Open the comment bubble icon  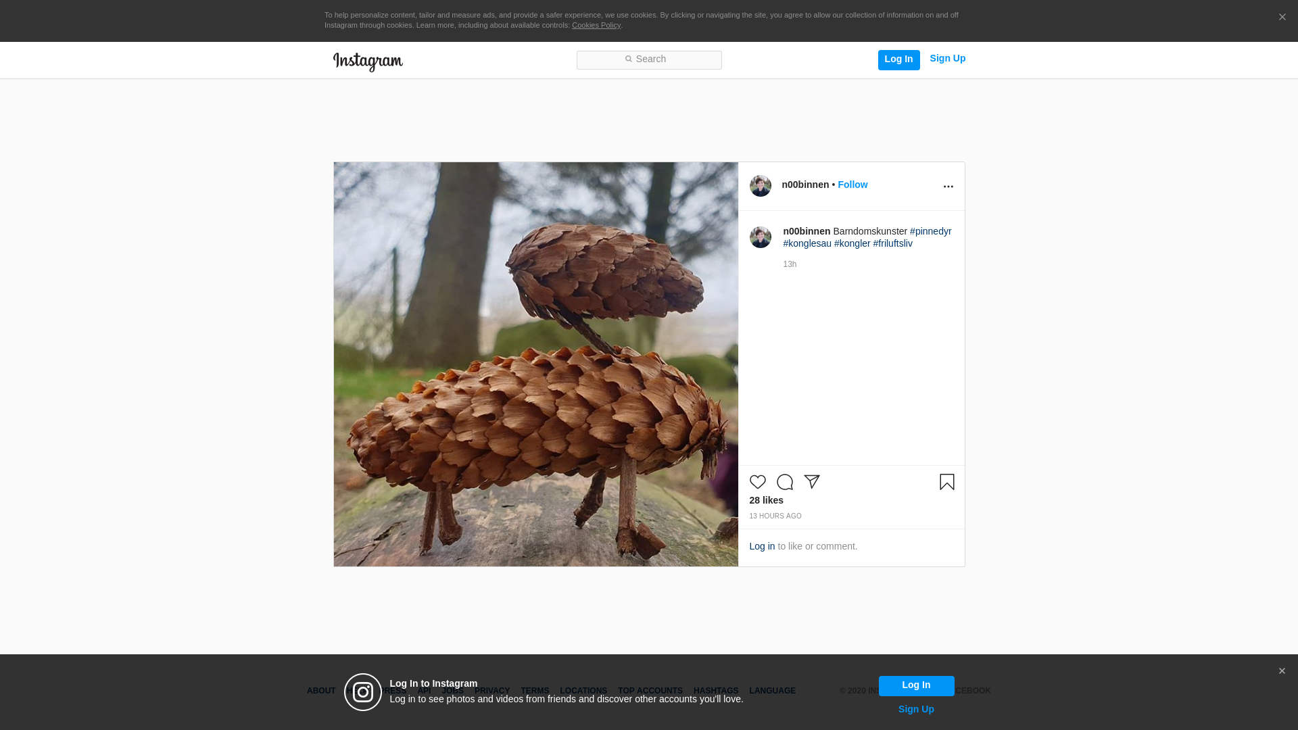point(784,482)
